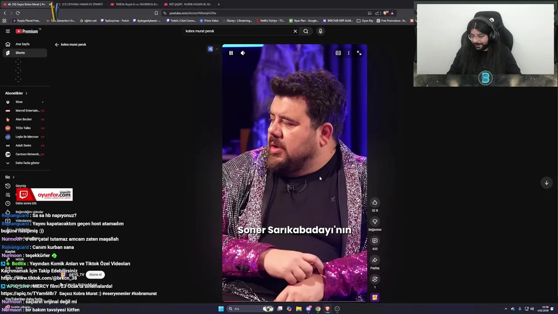Click the Short's yellow sound thumbnail
The height and width of the screenshot is (314, 558).
[375, 297]
